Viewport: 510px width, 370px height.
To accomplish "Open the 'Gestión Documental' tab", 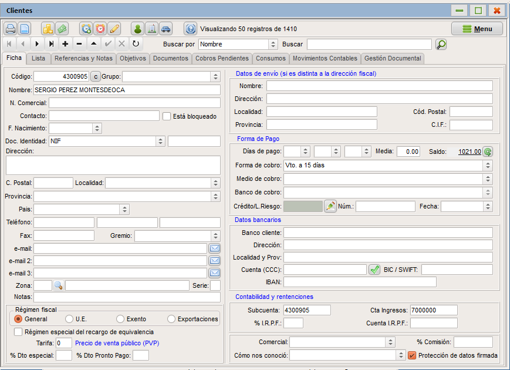I will (x=393, y=58).
